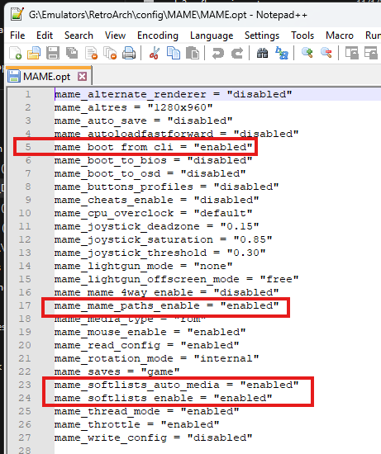
Task: Create a new file with the New icon
Action: pos(15,54)
